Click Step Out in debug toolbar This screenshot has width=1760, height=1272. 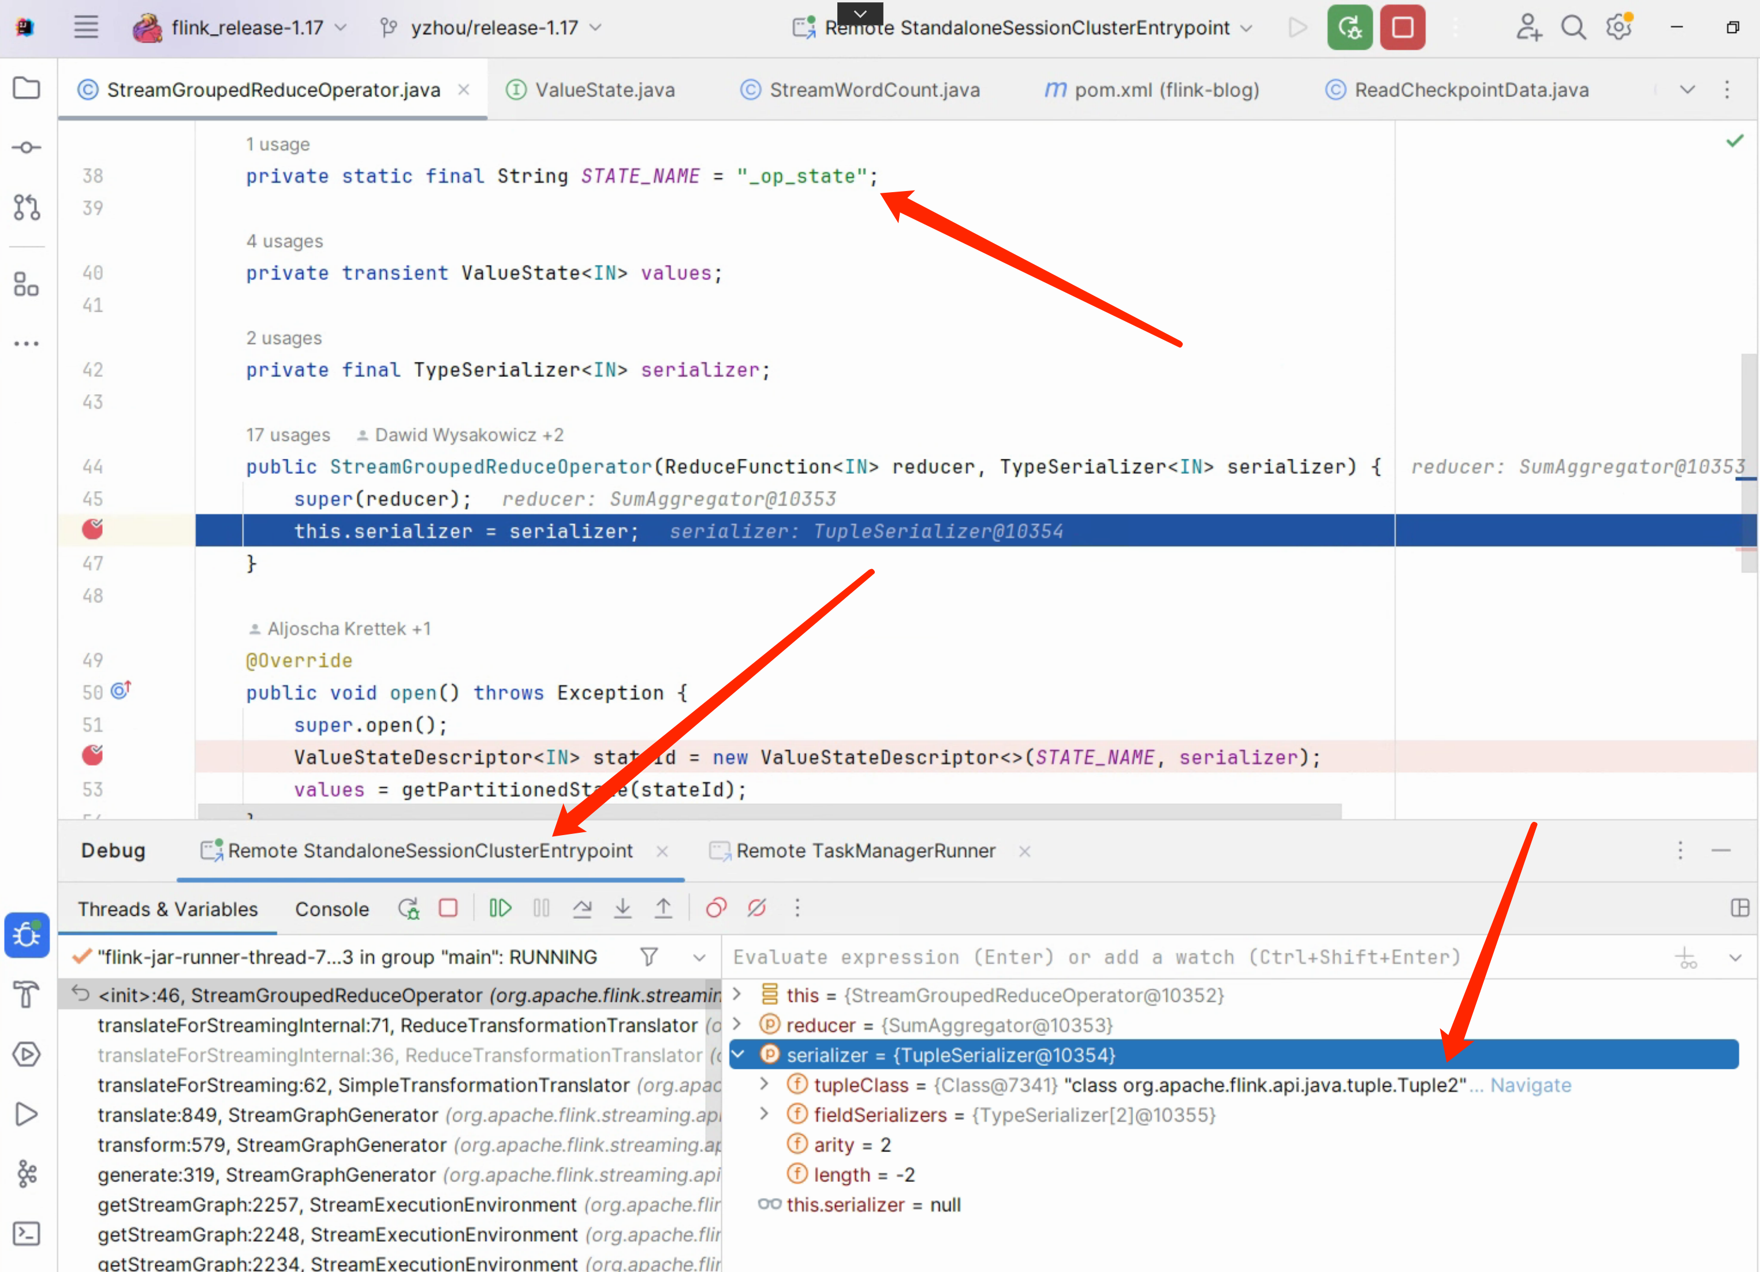coord(663,908)
